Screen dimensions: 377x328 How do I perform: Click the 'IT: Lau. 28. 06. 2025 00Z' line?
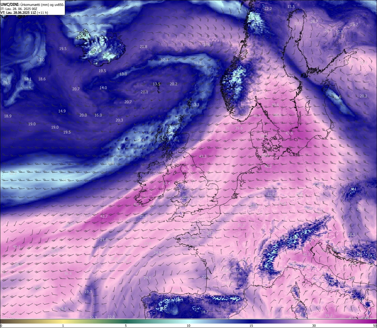click(19, 9)
